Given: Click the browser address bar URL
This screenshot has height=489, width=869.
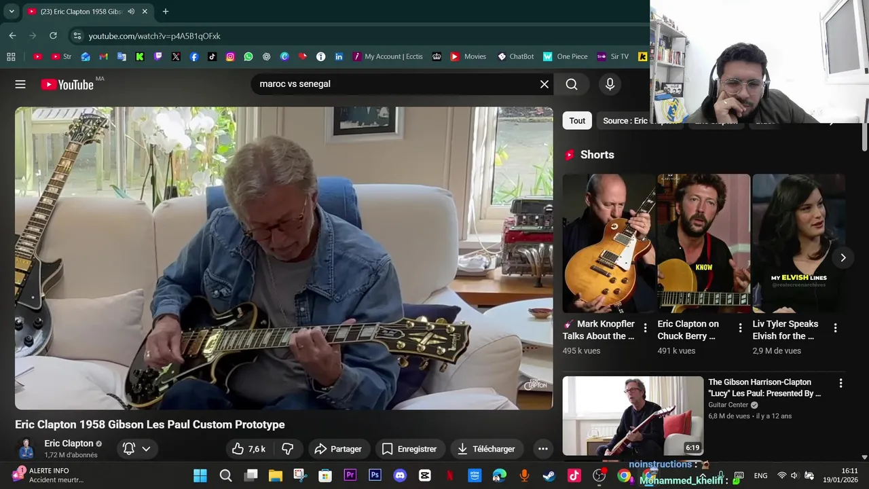Looking at the screenshot, I should (154, 36).
